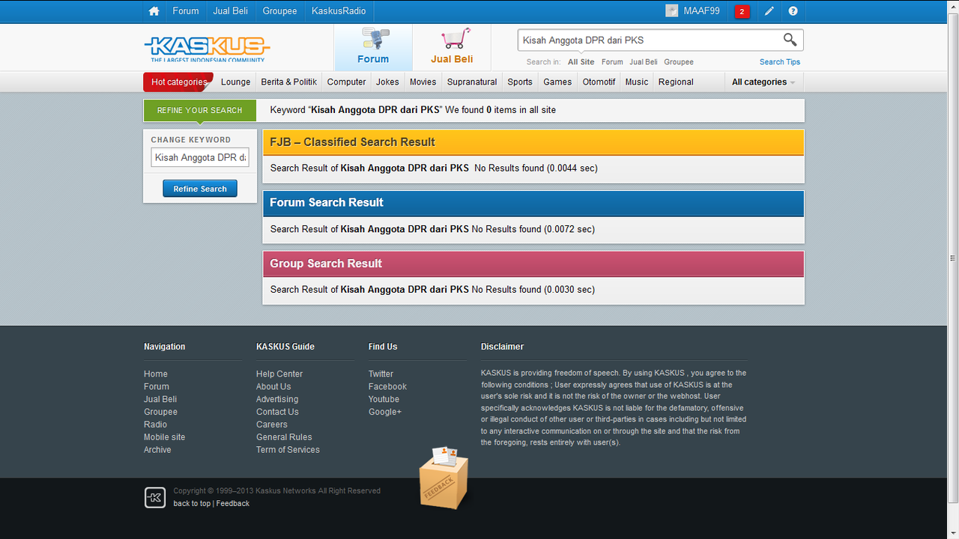Open the Otomotif category

599,82
